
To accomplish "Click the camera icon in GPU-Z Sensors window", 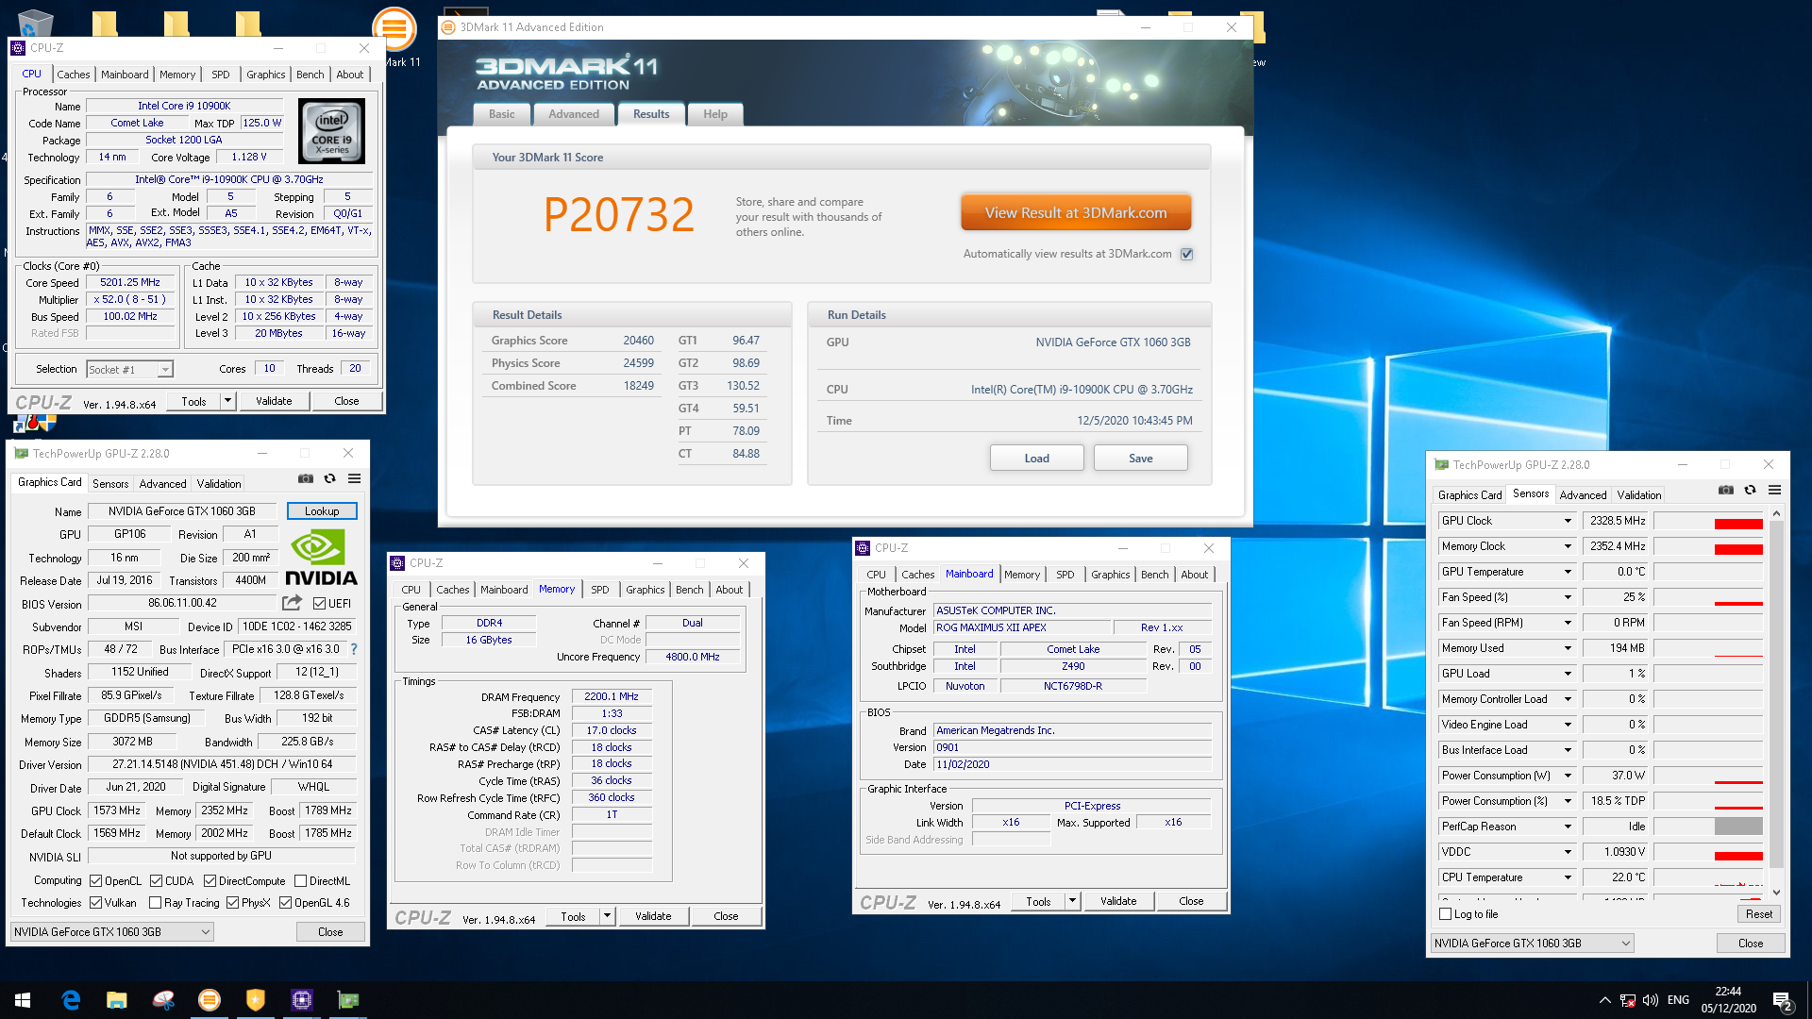I will 1725,491.
